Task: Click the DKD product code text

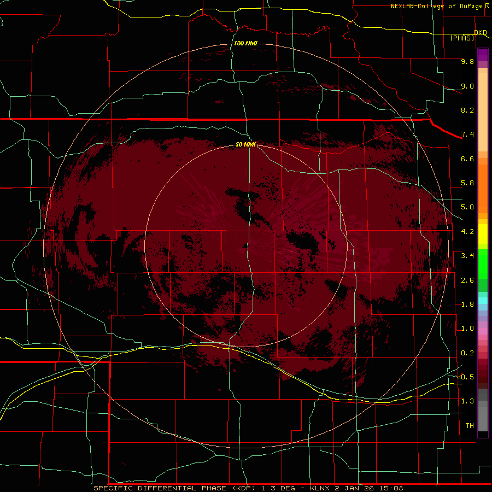Action: [x=481, y=32]
